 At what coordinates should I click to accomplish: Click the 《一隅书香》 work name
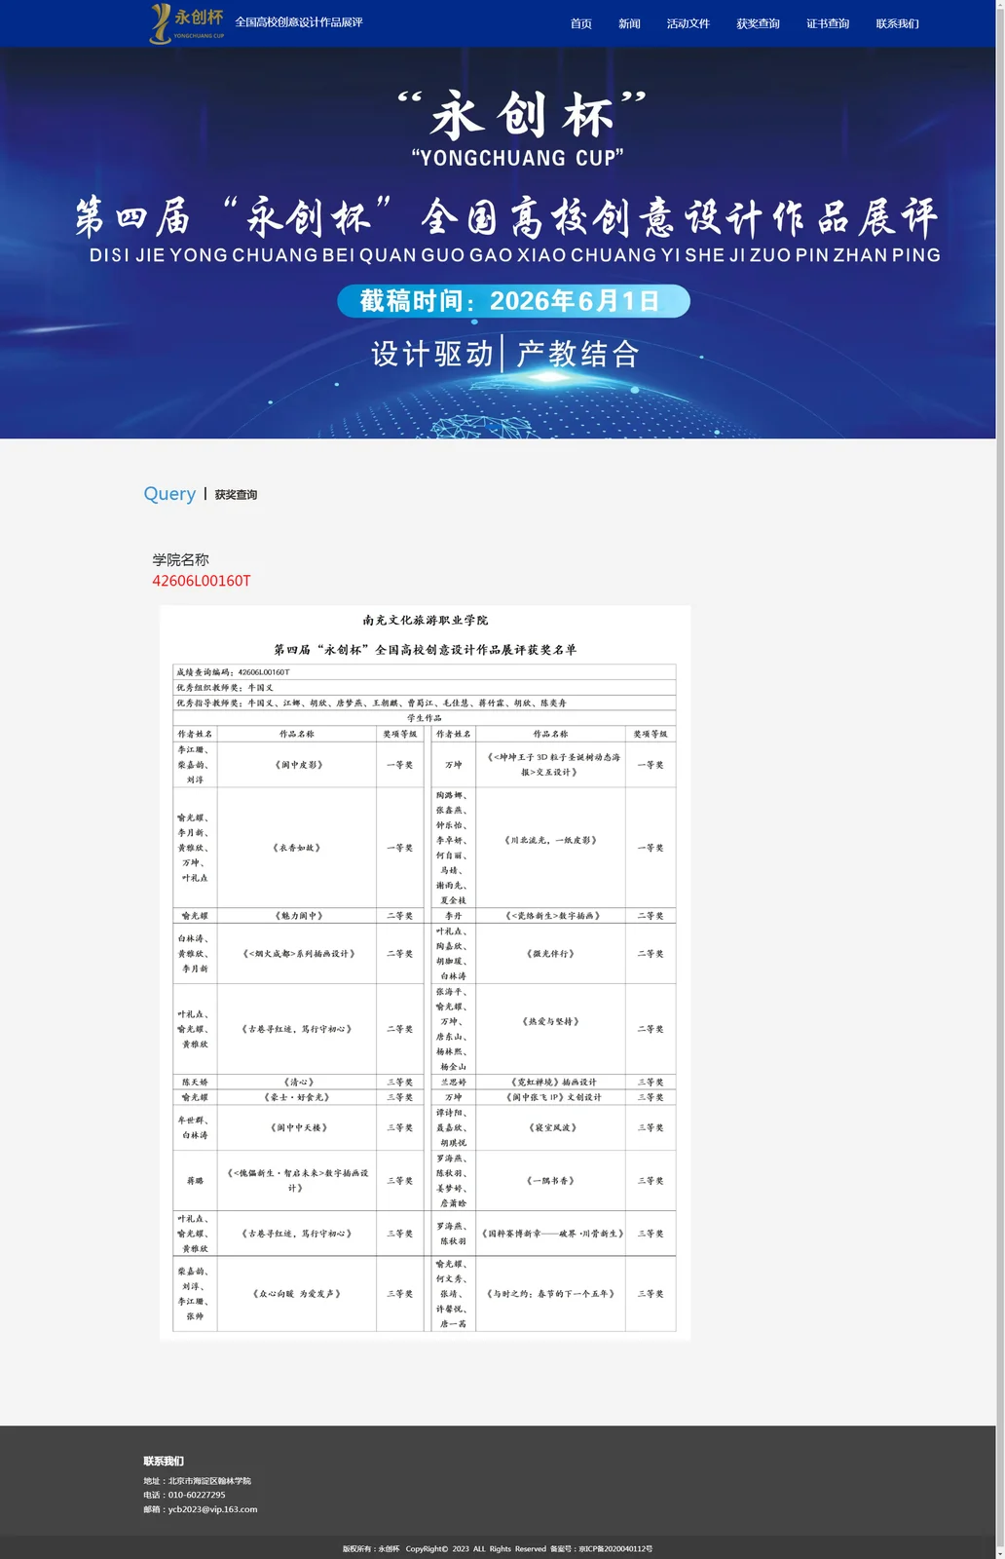point(550,1181)
